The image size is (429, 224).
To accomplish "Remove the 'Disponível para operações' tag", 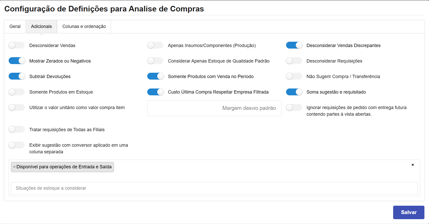I will pyautogui.click(x=14, y=167).
